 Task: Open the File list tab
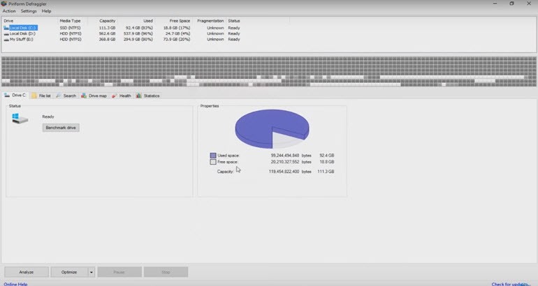pyautogui.click(x=42, y=96)
